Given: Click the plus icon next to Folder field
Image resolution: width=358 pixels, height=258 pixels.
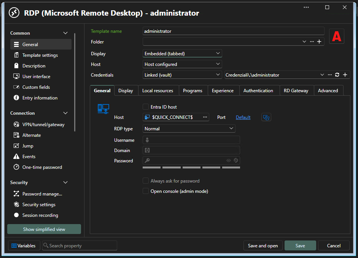Looking at the screenshot, I should click(x=319, y=42).
